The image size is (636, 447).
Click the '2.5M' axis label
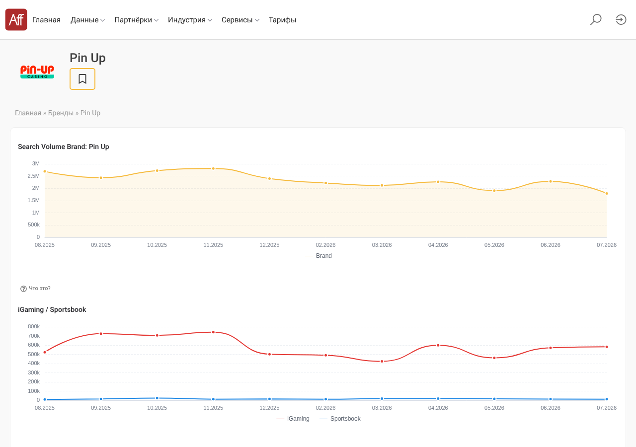tap(34, 176)
